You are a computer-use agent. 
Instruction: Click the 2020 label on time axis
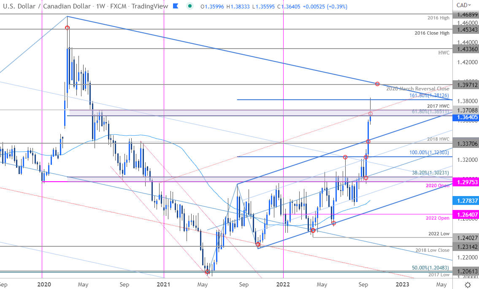pyautogui.click(x=44, y=284)
